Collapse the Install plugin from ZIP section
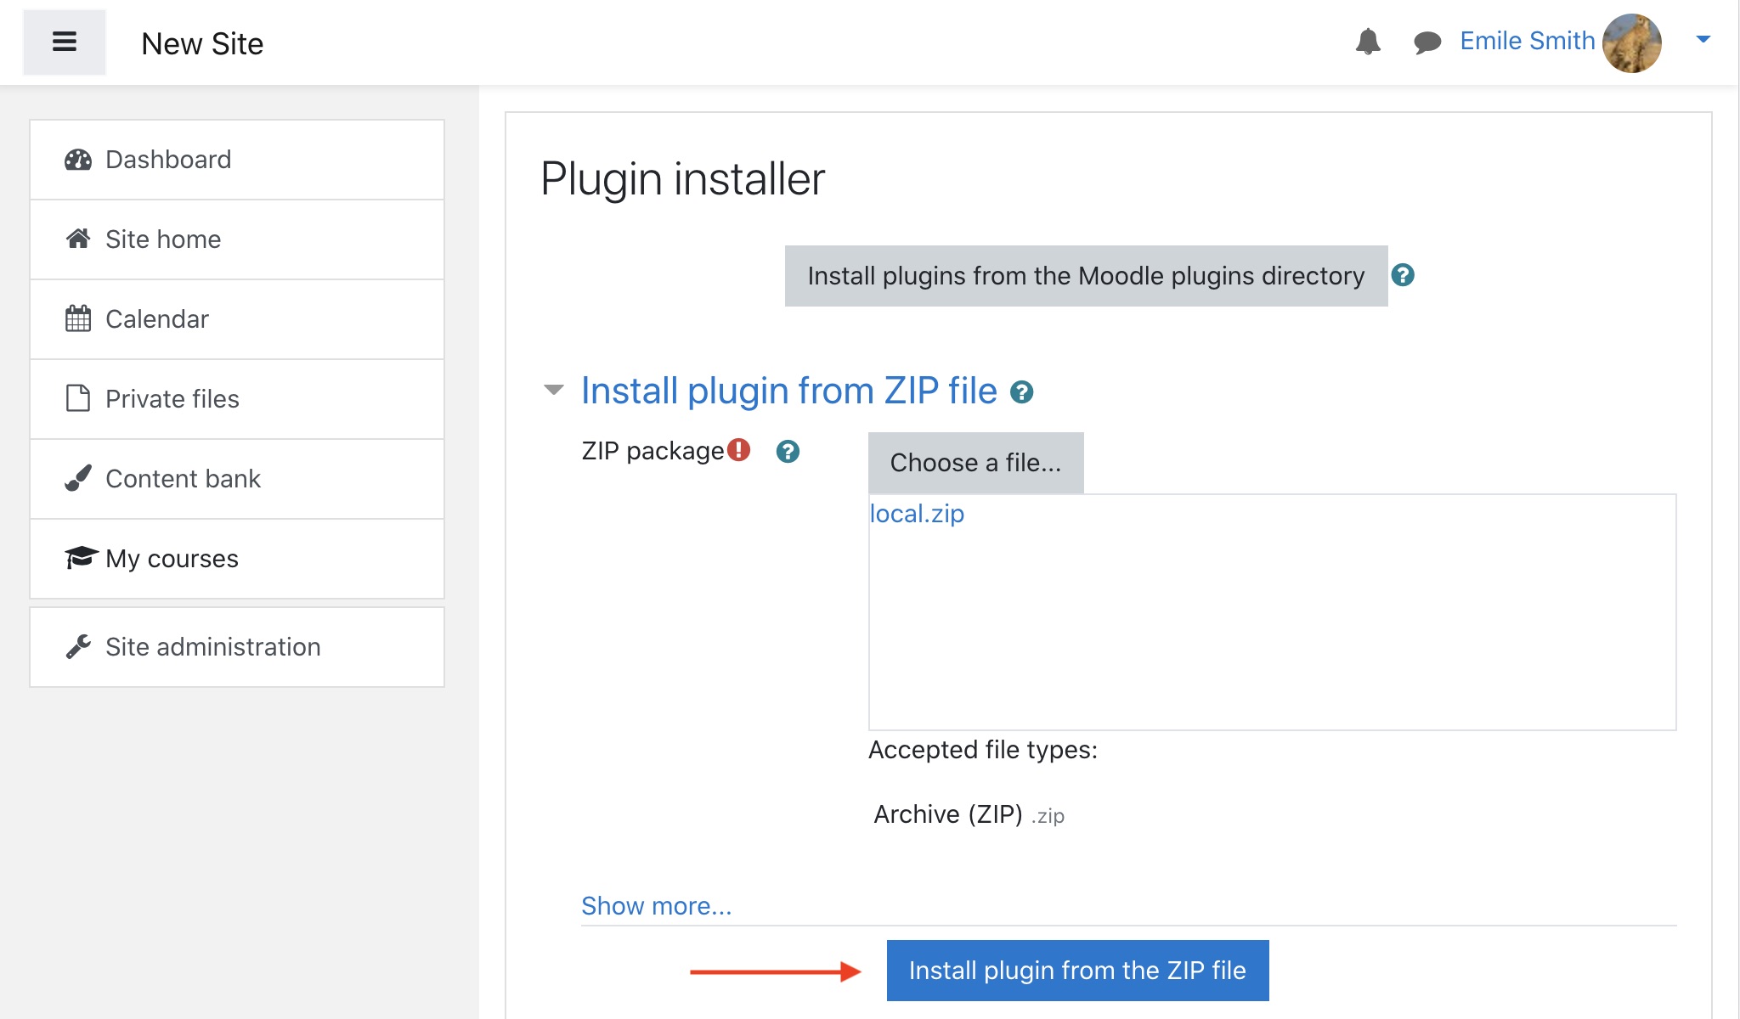Viewport: 1740px width, 1019px height. point(553,391)
